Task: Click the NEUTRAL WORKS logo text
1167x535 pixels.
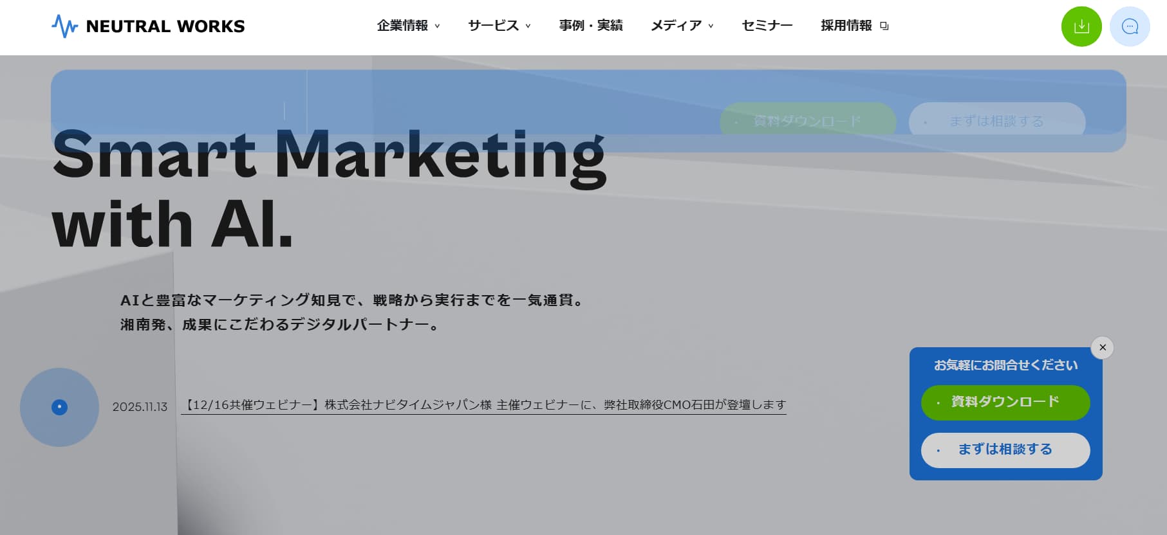Action: pyautogui.click(x=165, y=26)
